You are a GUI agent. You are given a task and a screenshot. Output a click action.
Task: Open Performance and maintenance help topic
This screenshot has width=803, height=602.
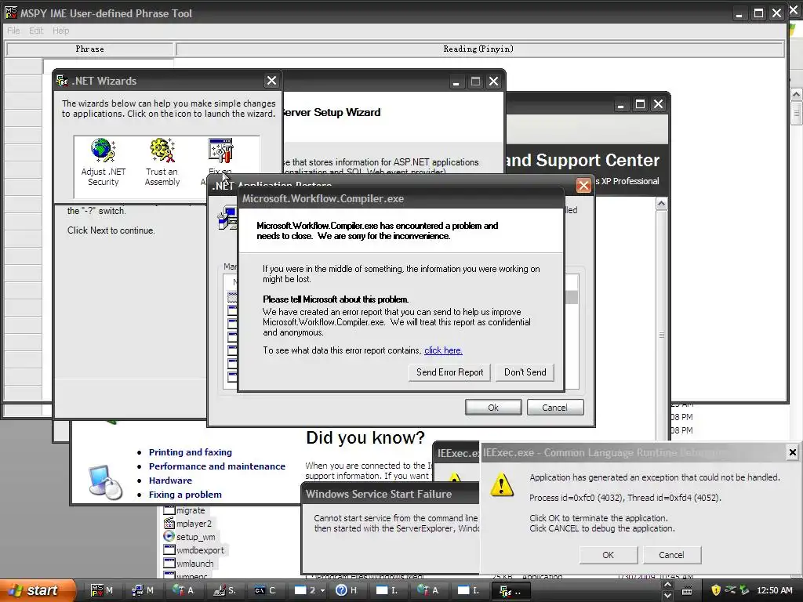216,466
